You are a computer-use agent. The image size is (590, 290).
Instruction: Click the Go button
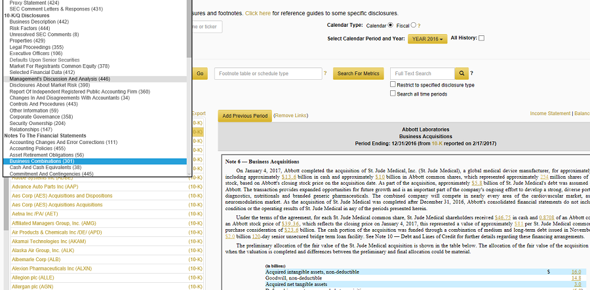(x=201, y=73)
